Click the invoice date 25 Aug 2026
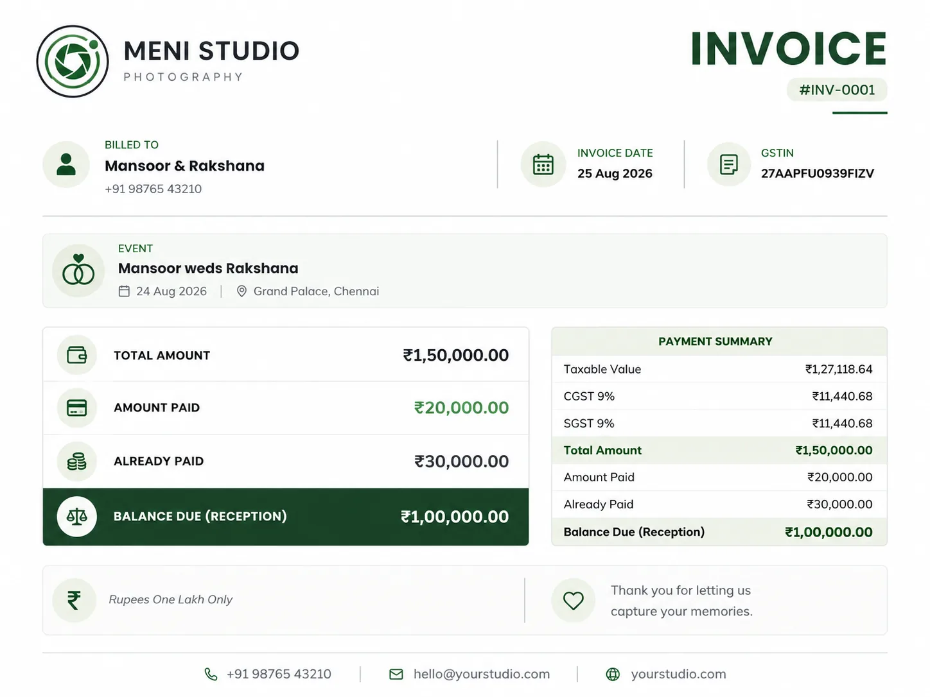This screenshot has width=930, height=697. (615, 173)
